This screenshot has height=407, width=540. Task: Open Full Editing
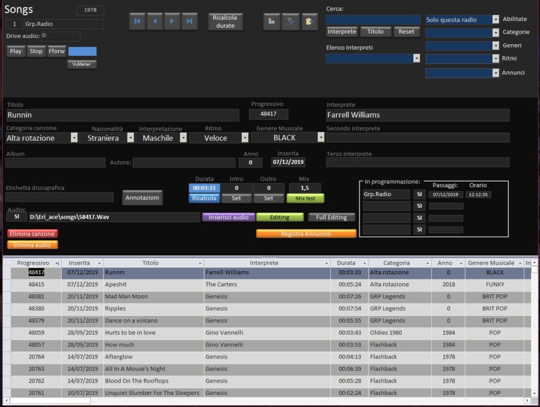point(331,217)
